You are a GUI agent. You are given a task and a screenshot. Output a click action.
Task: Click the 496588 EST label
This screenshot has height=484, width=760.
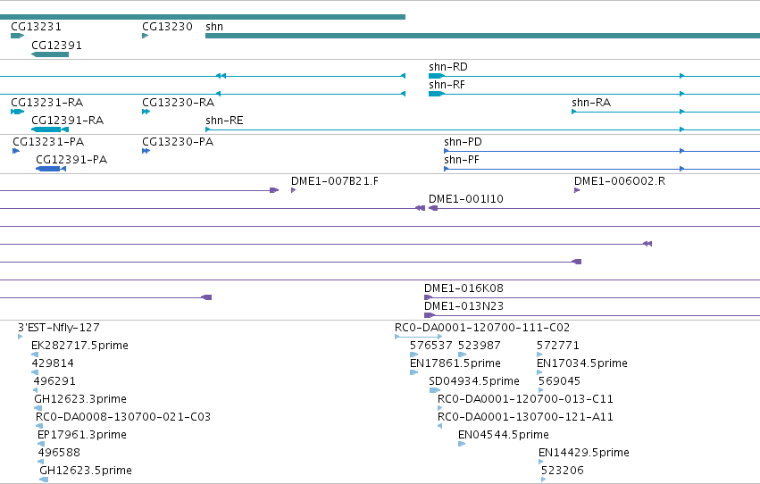[59, 453]
